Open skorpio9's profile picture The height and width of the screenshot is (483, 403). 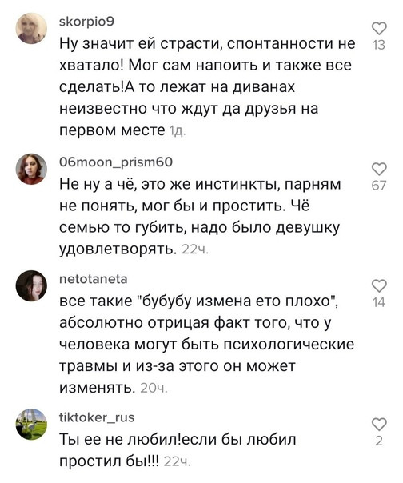[31, 28]
